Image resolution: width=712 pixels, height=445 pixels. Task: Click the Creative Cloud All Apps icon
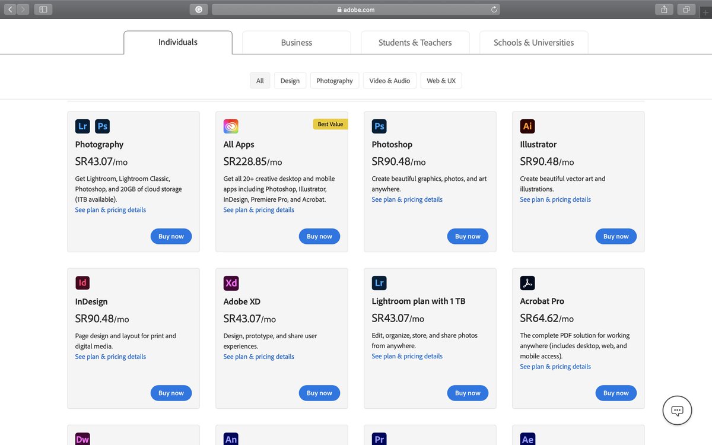(231, 126)
